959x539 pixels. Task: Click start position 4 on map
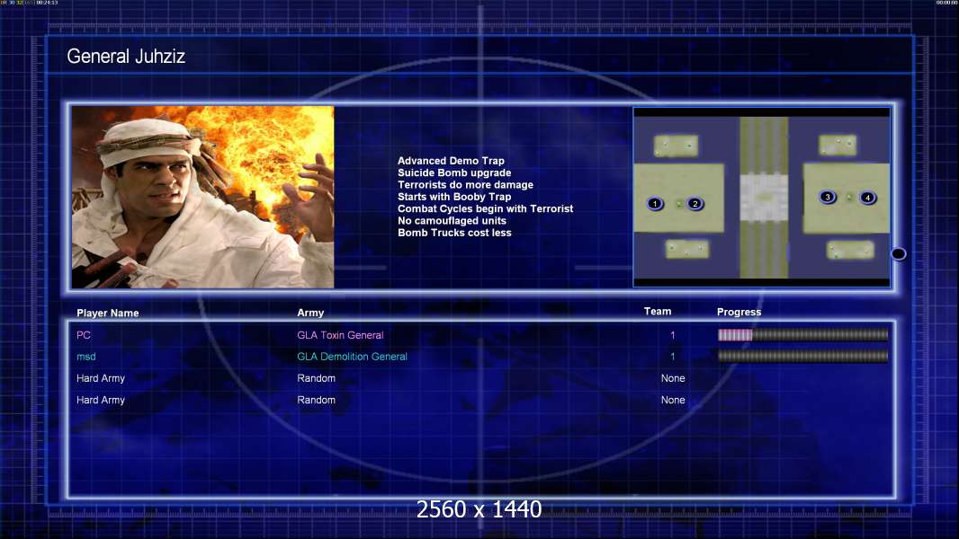tap(867, 197)
